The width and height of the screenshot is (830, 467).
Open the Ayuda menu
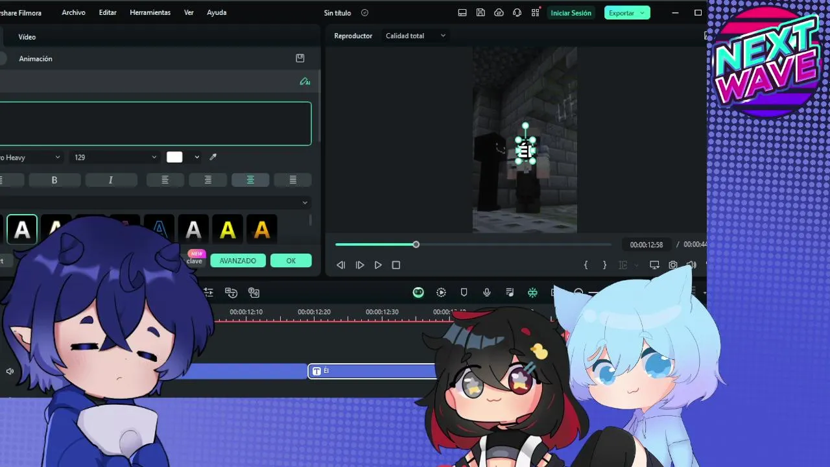click(217, 12)
